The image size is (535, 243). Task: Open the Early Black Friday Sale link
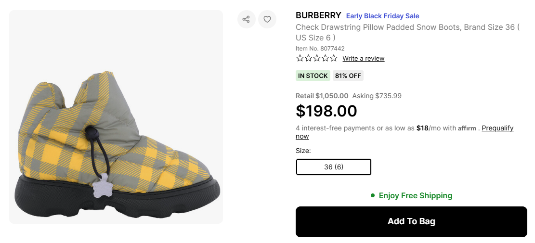coord(382,16)
